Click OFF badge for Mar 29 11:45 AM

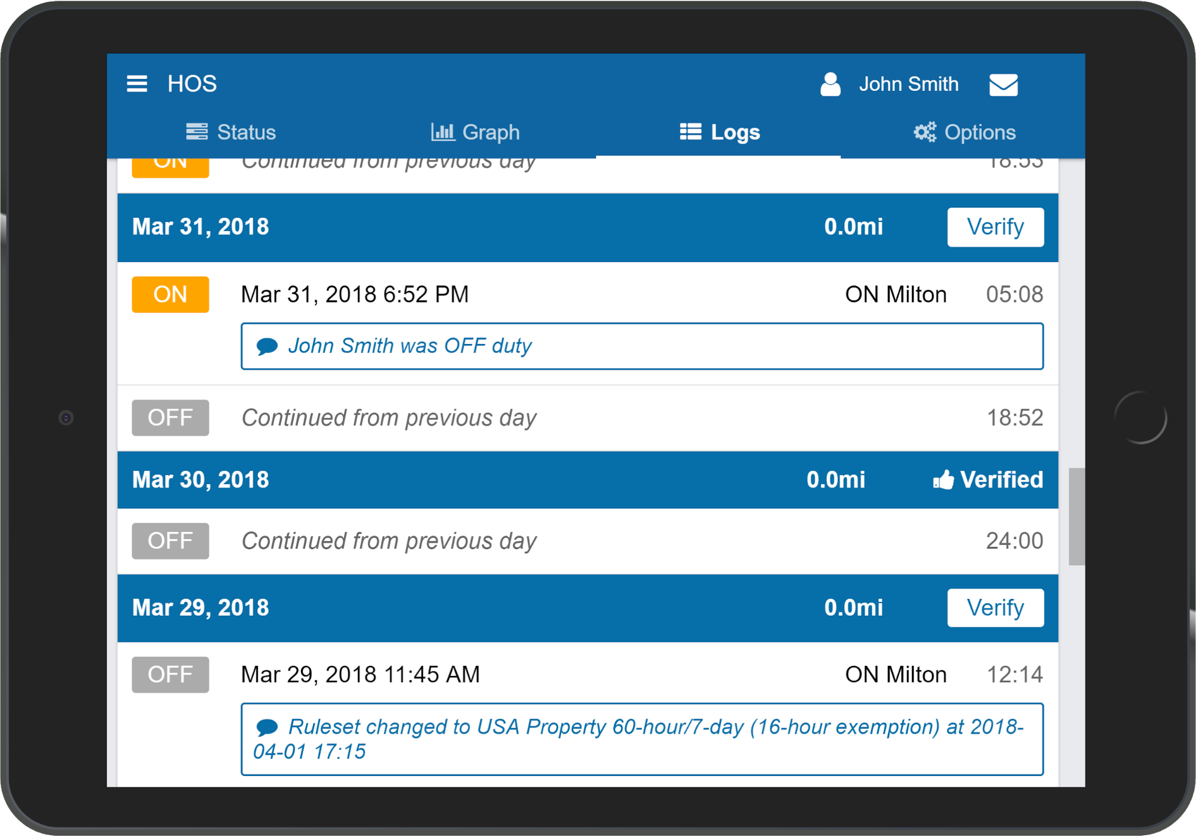tap(171, 675)
